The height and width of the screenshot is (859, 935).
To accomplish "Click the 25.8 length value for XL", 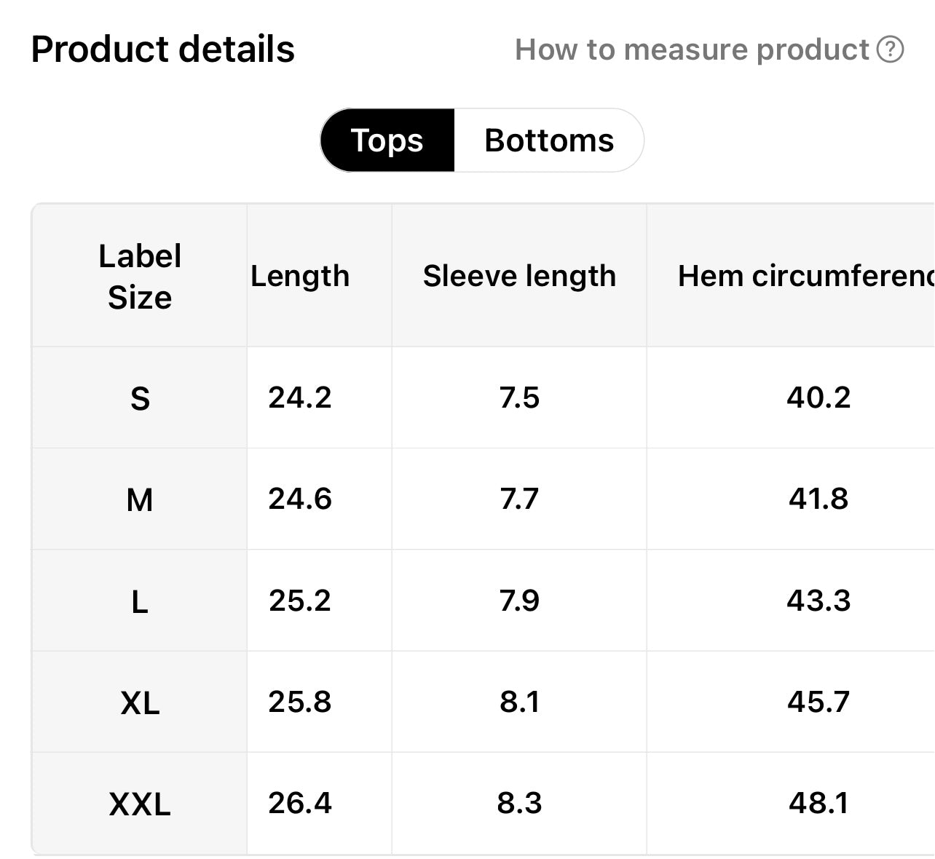I will 300,702.
